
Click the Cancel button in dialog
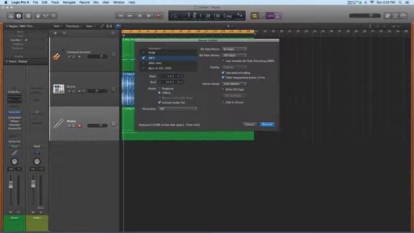[x=250, y=124]
